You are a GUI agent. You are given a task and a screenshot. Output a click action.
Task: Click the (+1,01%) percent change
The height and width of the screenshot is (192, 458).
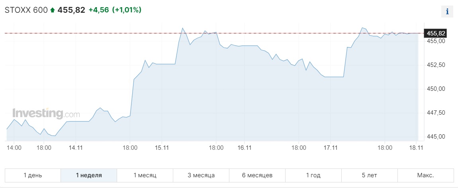[x=127, y=10]
